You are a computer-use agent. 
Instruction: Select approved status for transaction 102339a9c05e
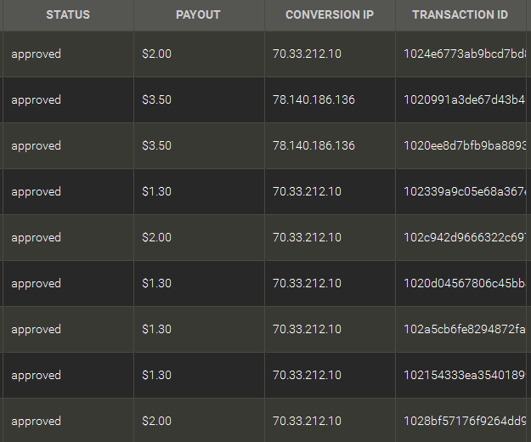pyautogui.click(x=37, y=192)
